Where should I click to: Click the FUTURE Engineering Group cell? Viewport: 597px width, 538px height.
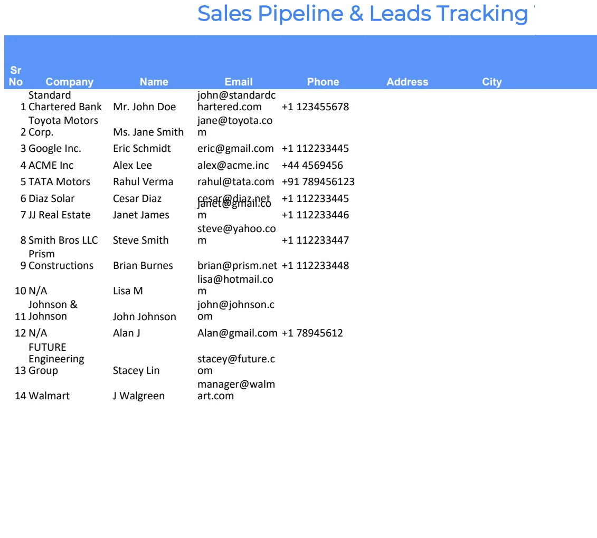click(x=56, y=359)
